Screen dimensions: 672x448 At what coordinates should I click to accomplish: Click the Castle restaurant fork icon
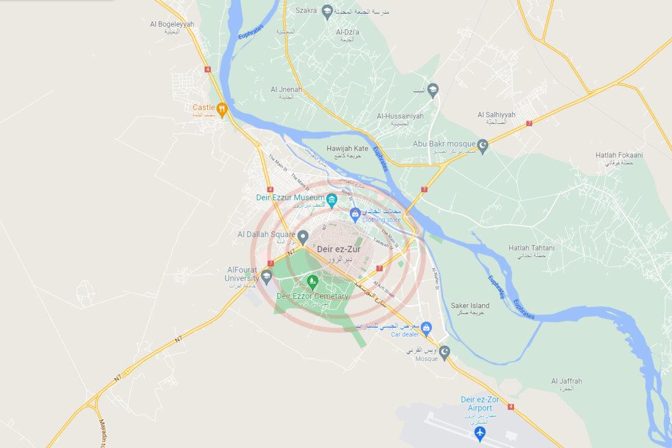point(222,110)
